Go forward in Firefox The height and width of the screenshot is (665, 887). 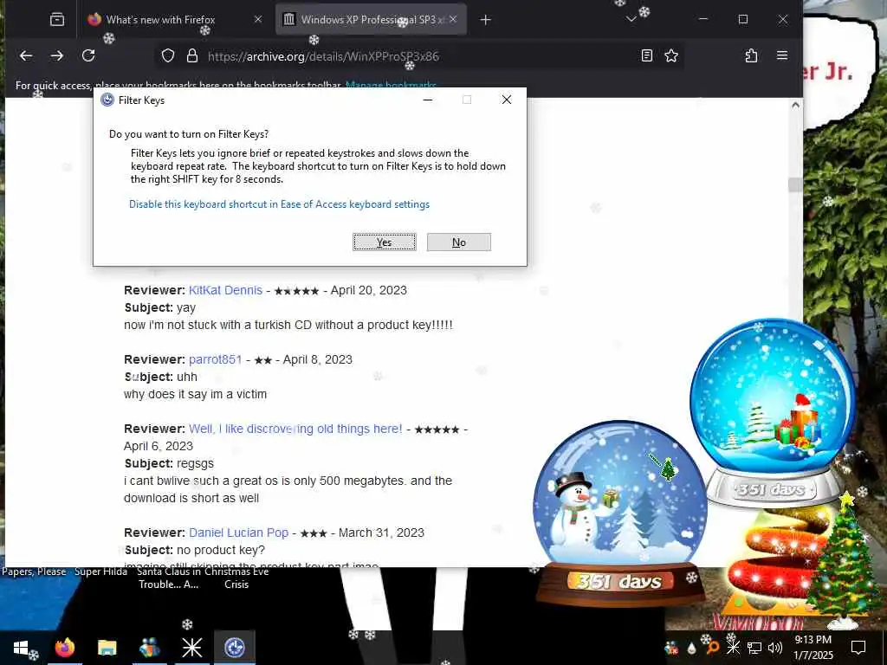click(57, 55)
